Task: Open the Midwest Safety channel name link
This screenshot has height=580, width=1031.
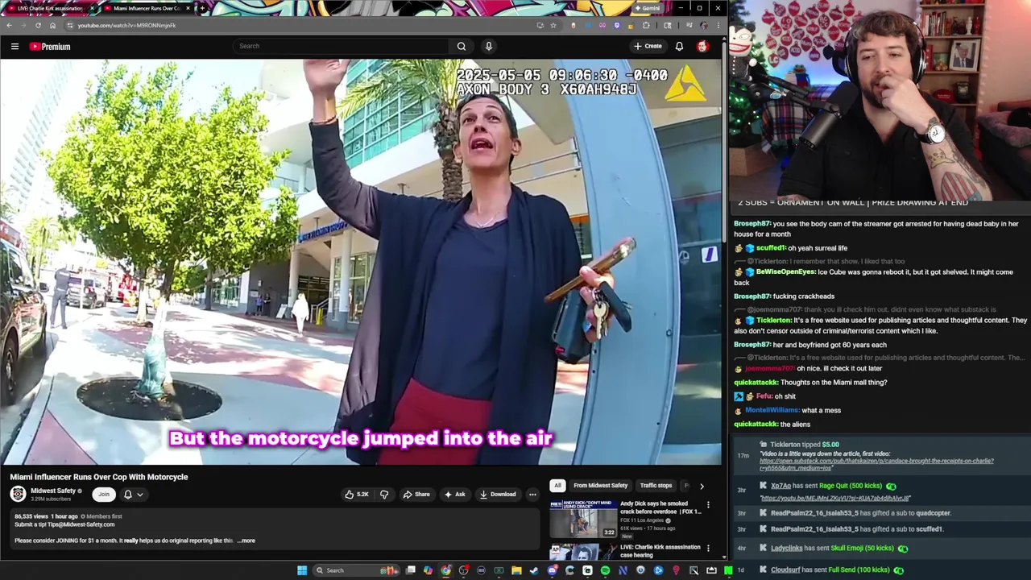Action: 53,491
